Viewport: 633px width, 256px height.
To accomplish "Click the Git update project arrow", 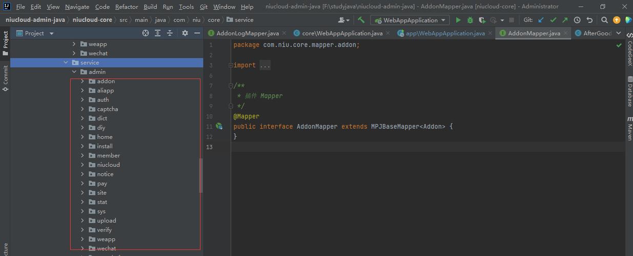I will (x=541, y=20).
